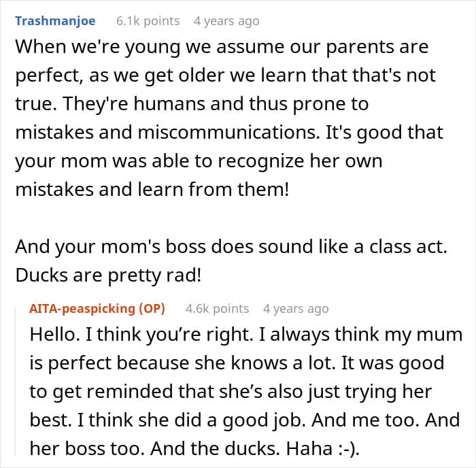Image resolution: width=476 pixels, height=468 pixels.
Task: Click the line "mistakes and learn from them!"
Action: (152, 188)
